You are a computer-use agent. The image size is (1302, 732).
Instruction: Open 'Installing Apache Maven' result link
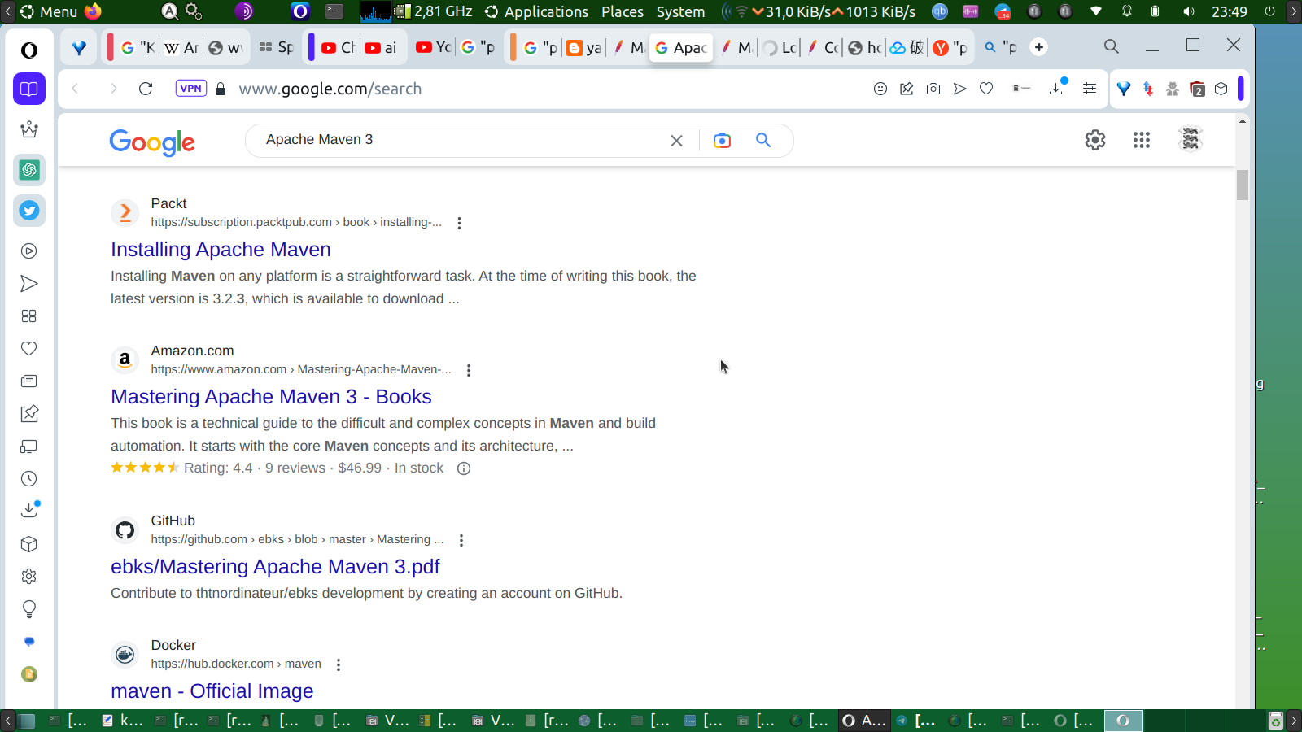click(x=221, y=250)
